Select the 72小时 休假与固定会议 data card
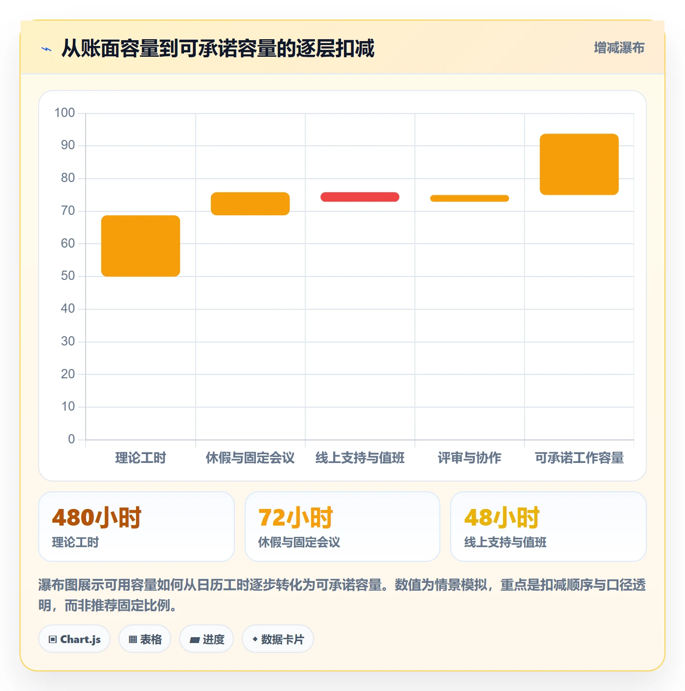The image size is (685, 691). coord(342,527)
